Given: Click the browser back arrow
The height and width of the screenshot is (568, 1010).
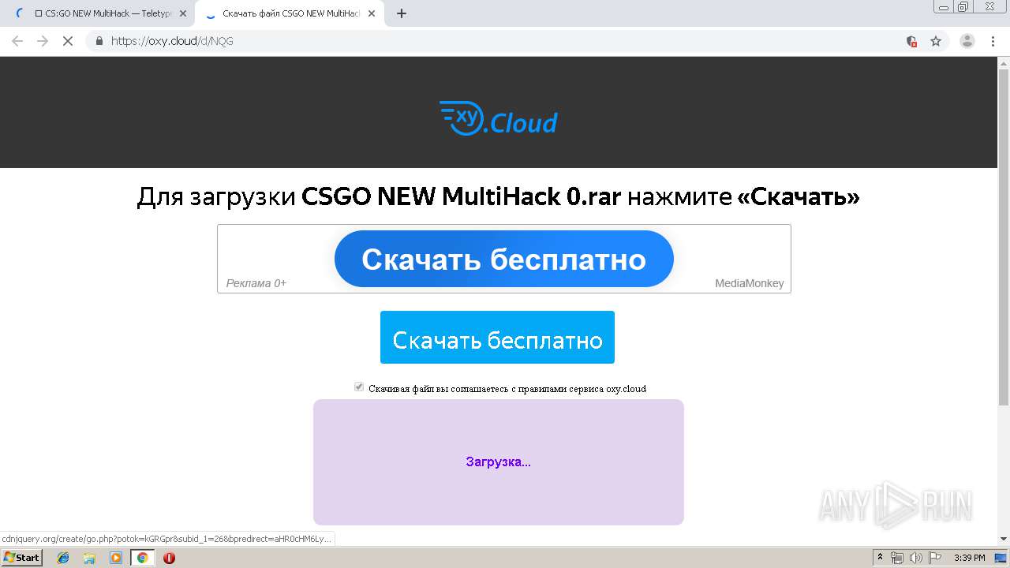Looking at the screenshot, I should coord(17,41).
